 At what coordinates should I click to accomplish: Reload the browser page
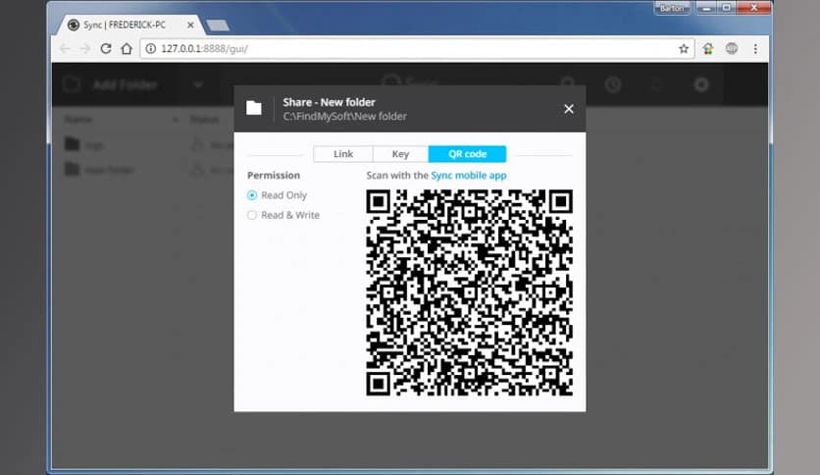tap(106, 49)
